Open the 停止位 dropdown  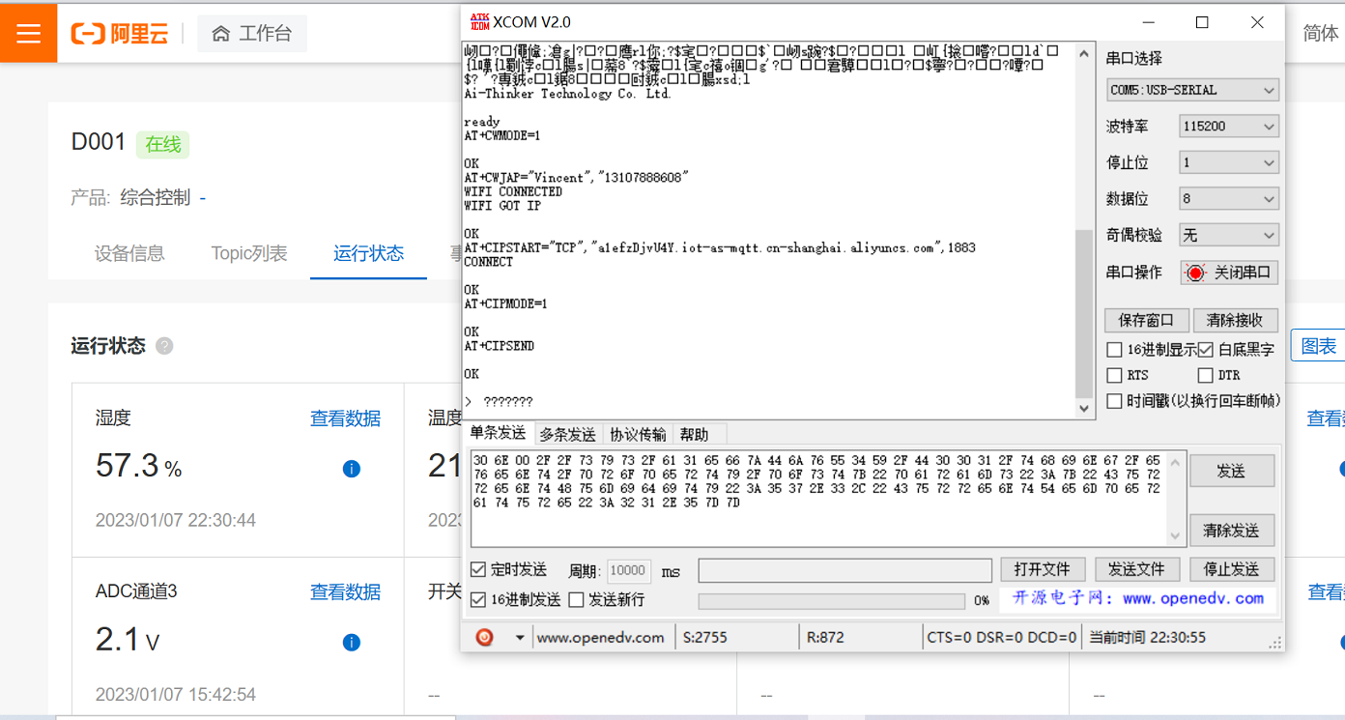click(x=1229, y=162)
